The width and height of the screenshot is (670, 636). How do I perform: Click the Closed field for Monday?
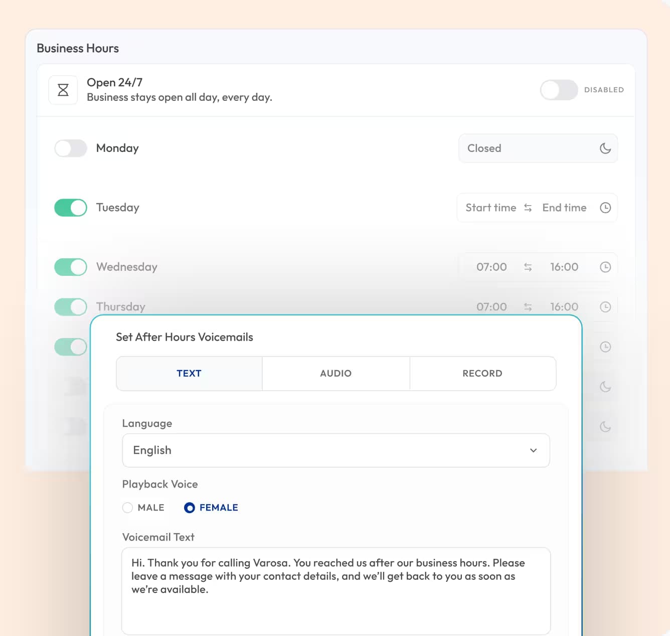[538, 148]
